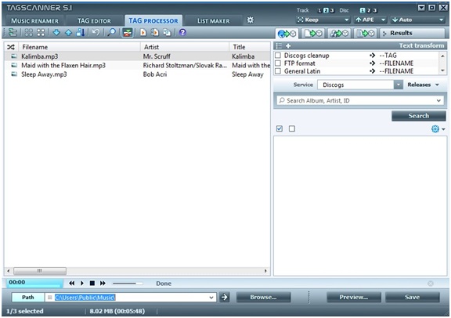Click the second document play icon
The height and width of the screenshot is (318, 451).
click(x=155, y=33)
